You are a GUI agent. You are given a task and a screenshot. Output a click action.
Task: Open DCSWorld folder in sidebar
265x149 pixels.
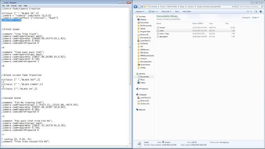[144, 43]
